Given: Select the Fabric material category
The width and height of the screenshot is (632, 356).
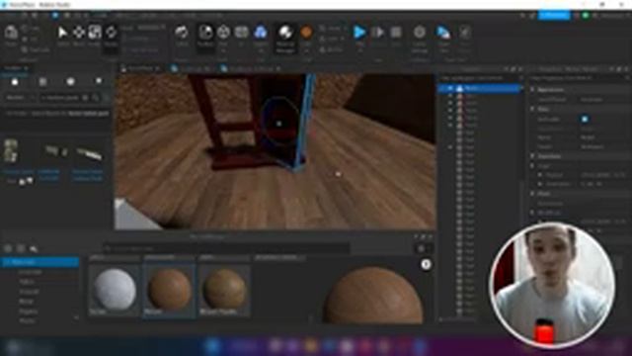Looking at the screenshot, I should click(x=27, y=282).
